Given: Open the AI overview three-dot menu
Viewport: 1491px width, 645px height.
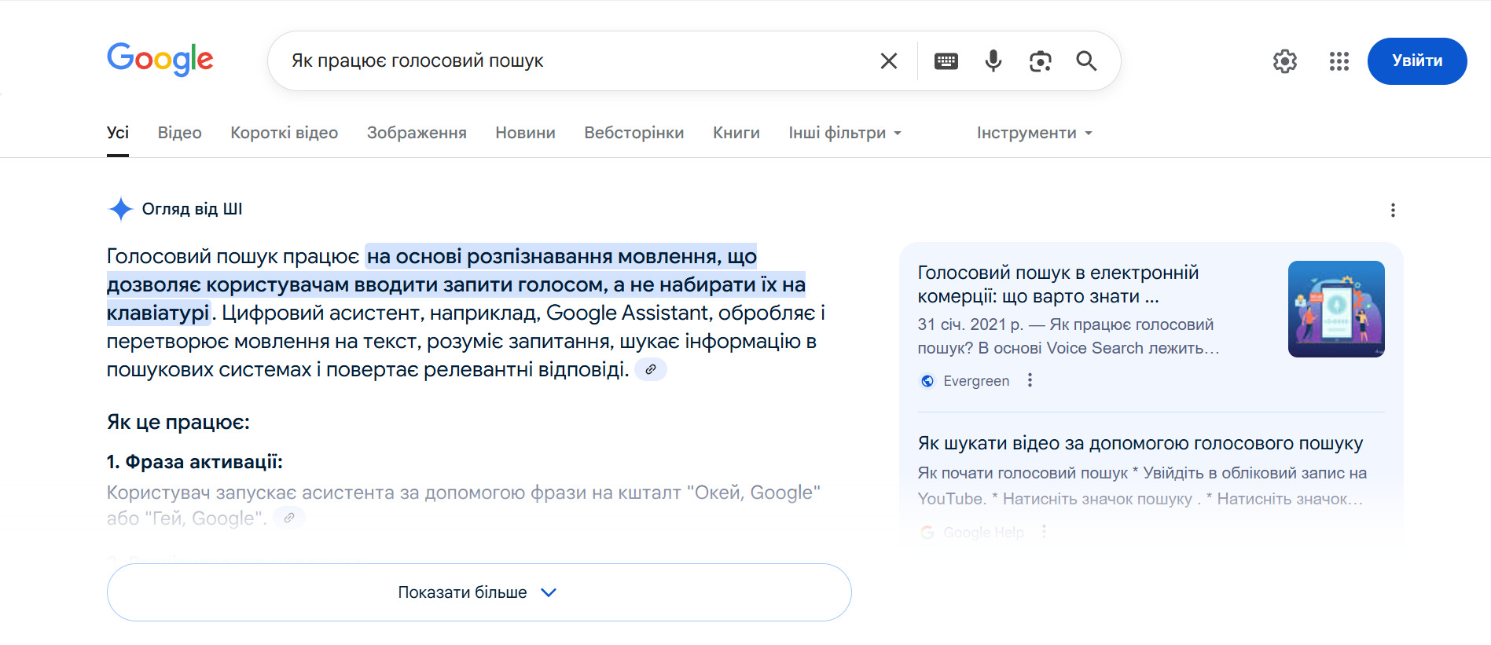Looking at the screenshot, I should coord(1393,210).
